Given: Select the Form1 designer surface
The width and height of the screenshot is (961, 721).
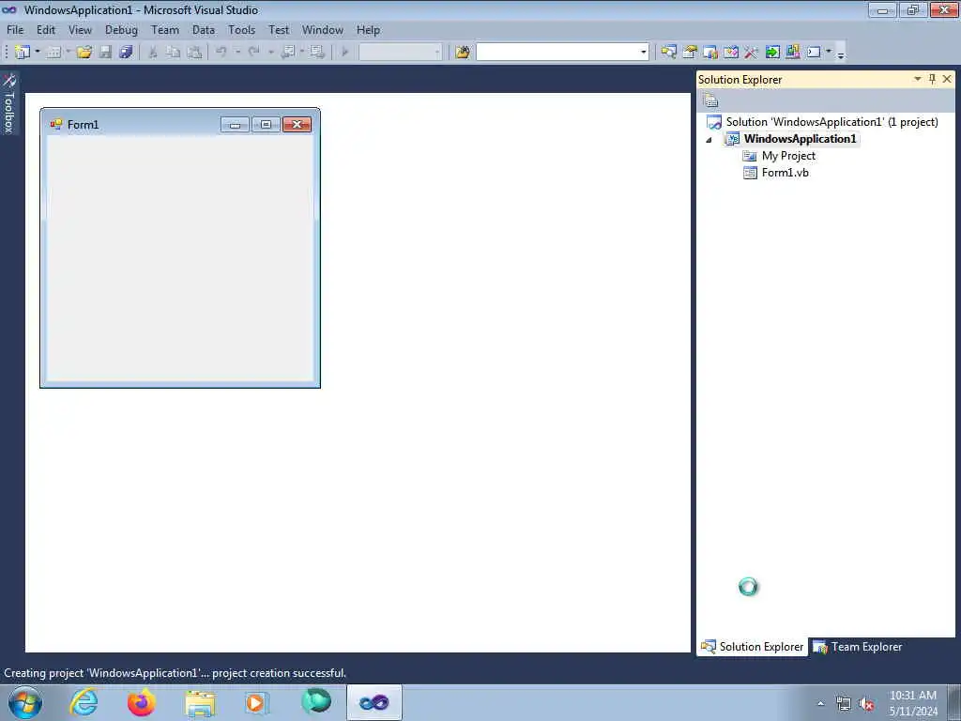Looking at the screenshot, I should tap(179, 257).
